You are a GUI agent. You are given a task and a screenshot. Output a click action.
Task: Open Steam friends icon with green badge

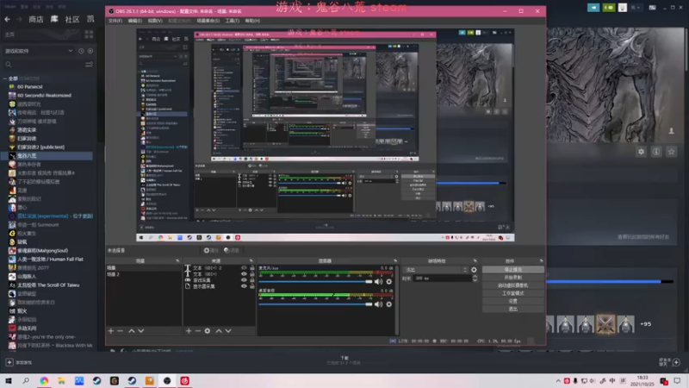point(609,8)
